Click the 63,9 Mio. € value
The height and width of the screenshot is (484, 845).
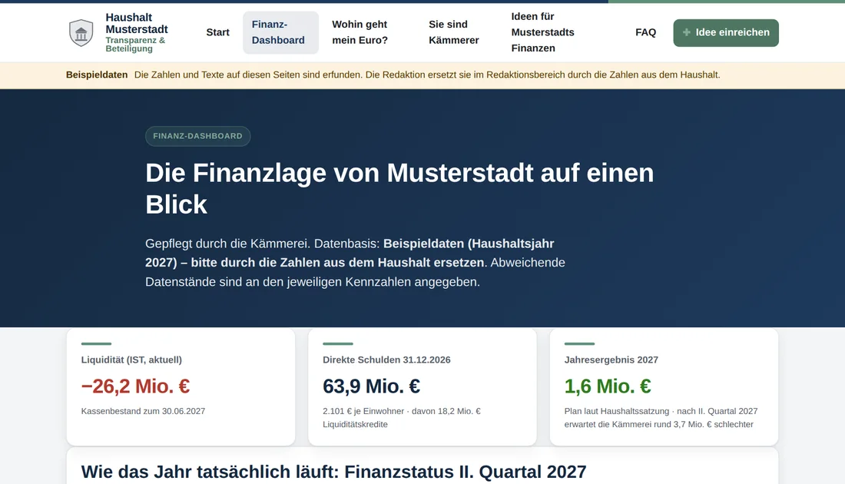[371, 386]
